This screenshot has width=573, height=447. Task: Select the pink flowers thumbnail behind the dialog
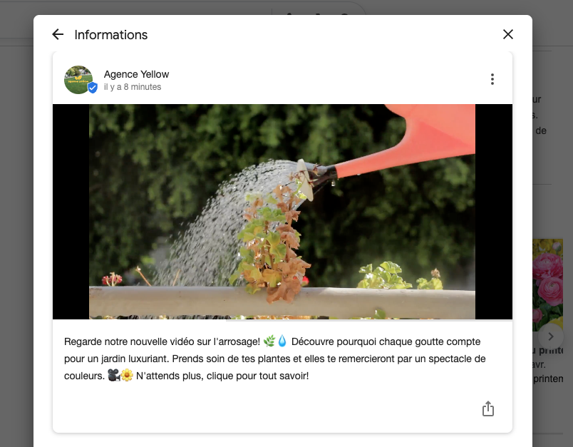[547, 285]
